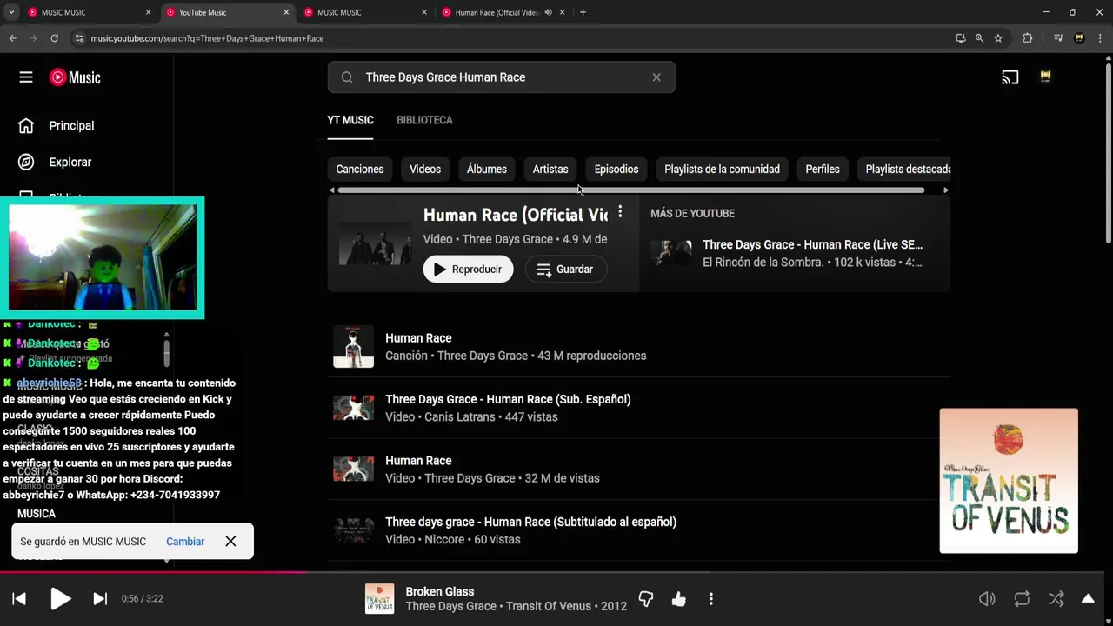Click the YouTube Music logo
Screen dimensions: 1113x626
[75, 77]
